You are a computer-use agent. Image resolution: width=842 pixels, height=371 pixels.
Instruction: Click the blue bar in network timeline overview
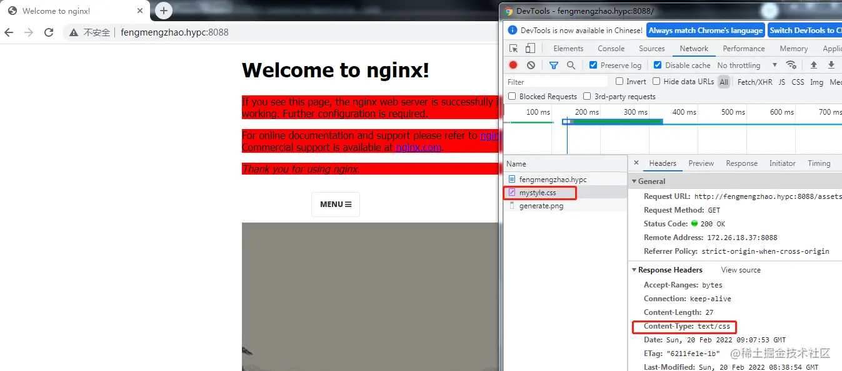[x=612, y=122]
